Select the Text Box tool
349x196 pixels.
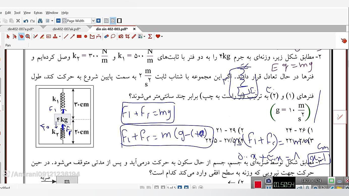click(x=48, y=37)
